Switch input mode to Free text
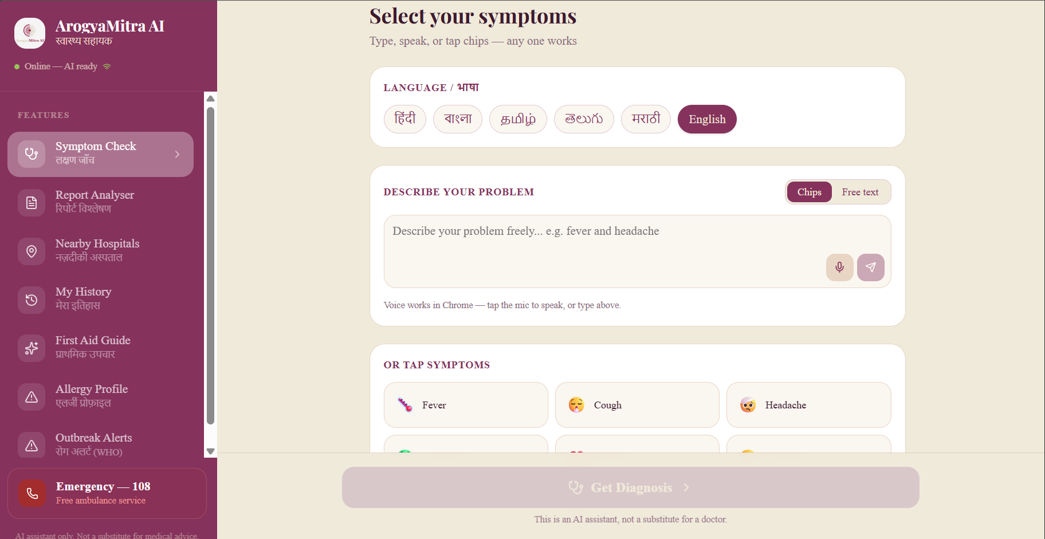 (x=860, y=192)
